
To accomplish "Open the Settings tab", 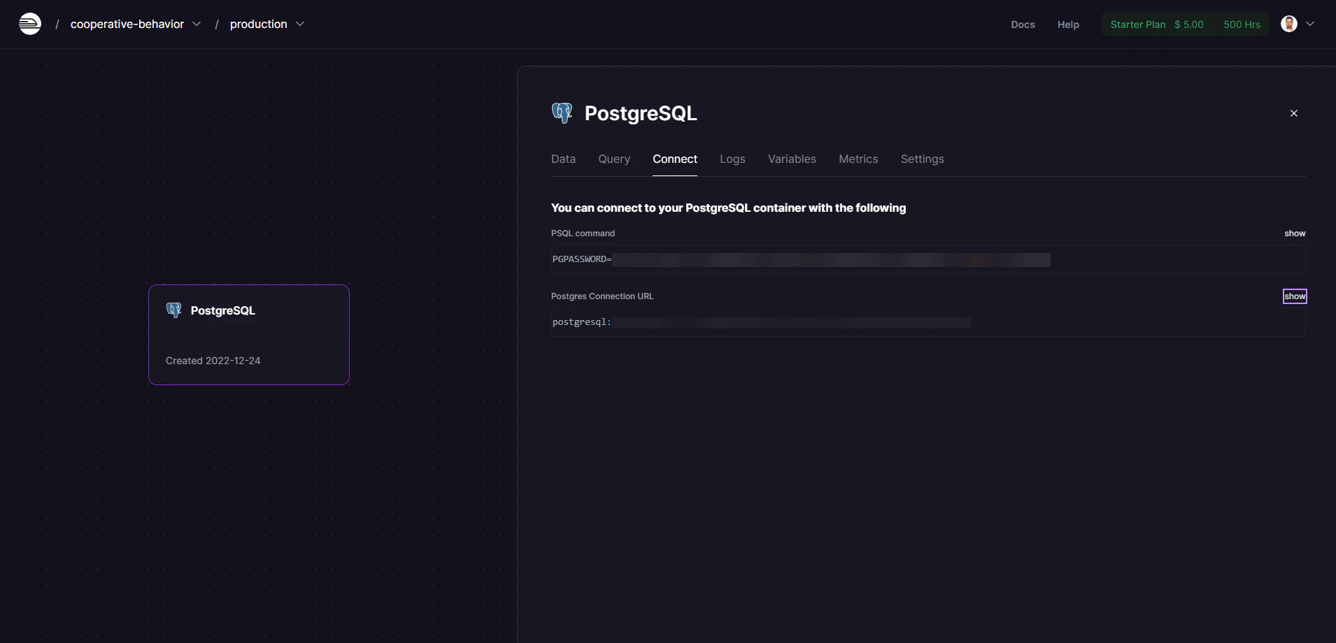I will pos(922,159).
